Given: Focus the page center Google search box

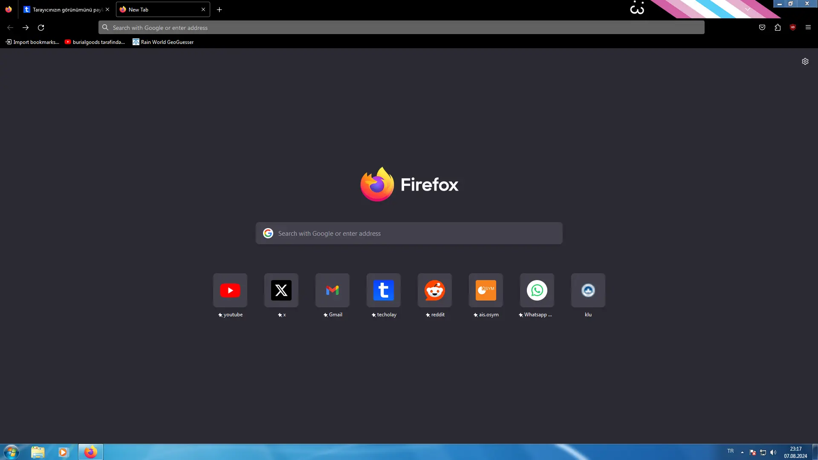Looking at the screenshot, I should click(x=409, y=233).
